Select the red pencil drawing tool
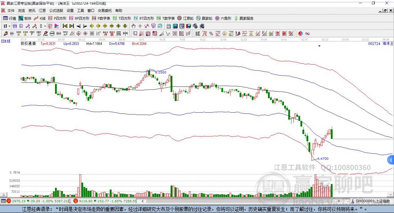Viewport: 394px width, 213px height. pos(5,34)
